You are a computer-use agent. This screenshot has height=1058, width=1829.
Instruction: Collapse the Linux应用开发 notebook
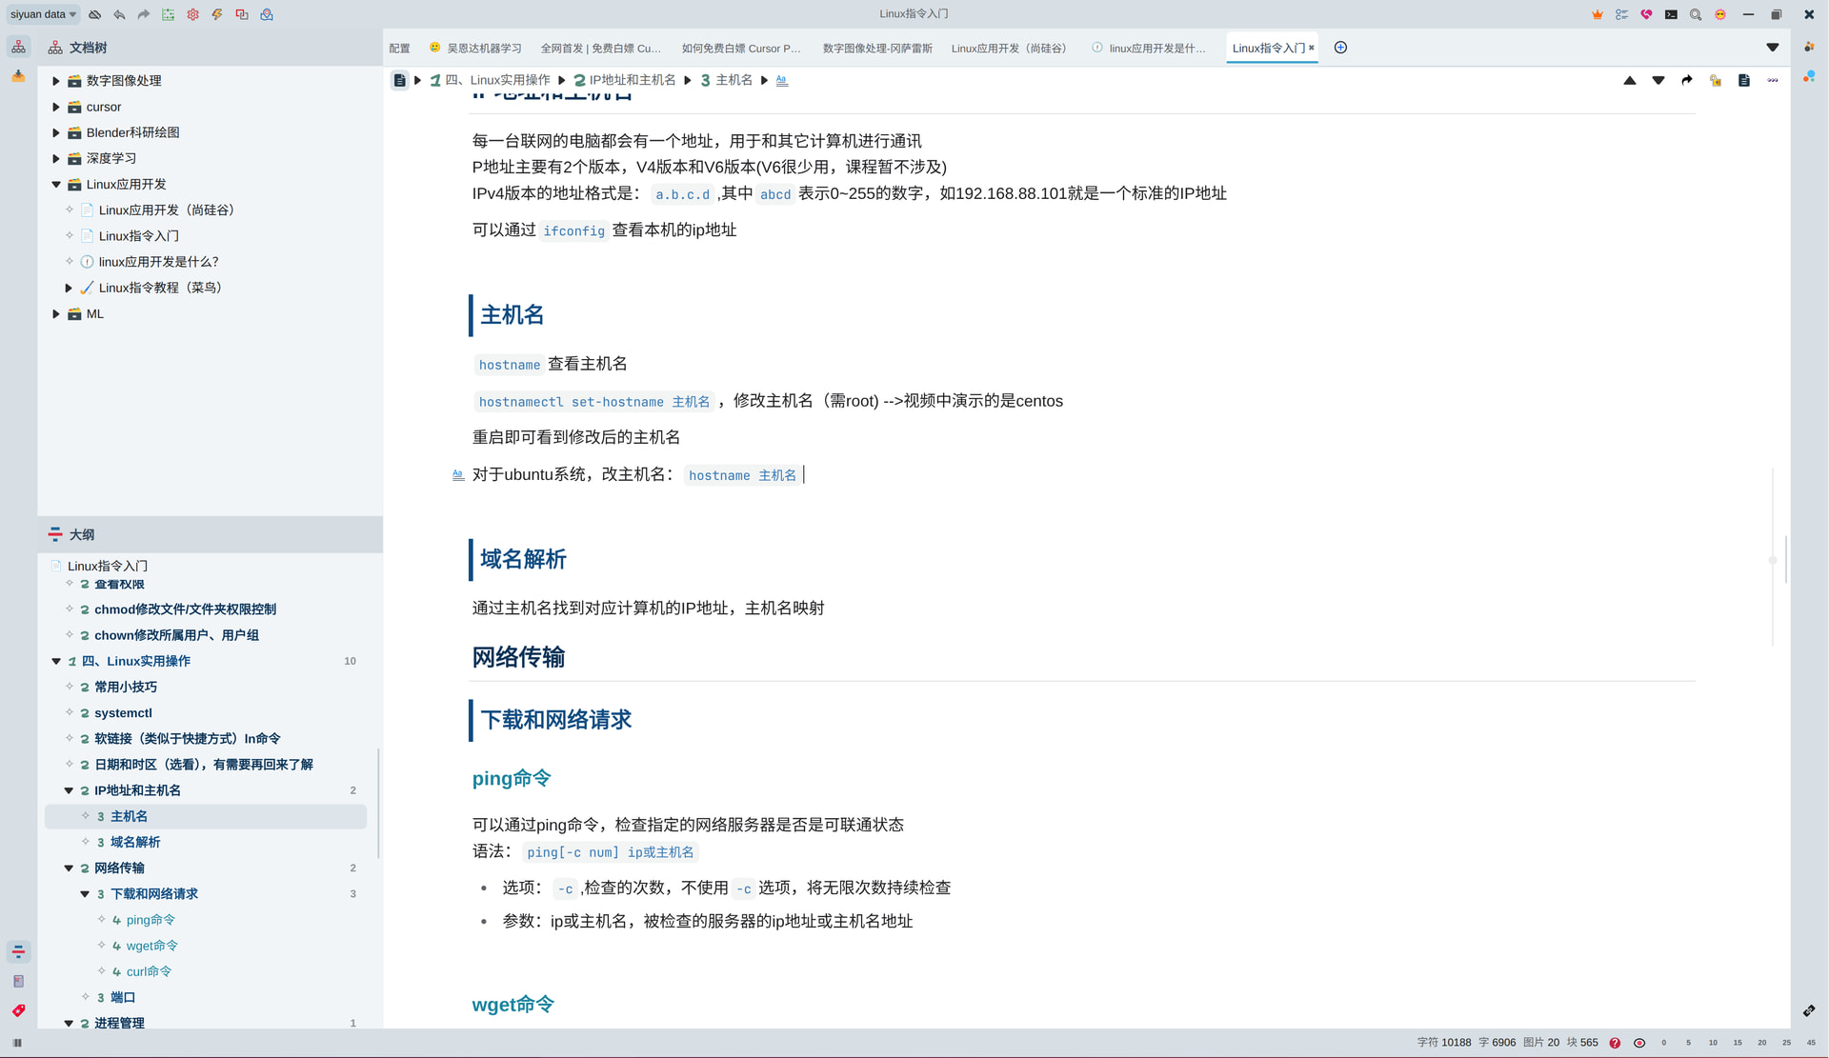[x=56, y=184]
